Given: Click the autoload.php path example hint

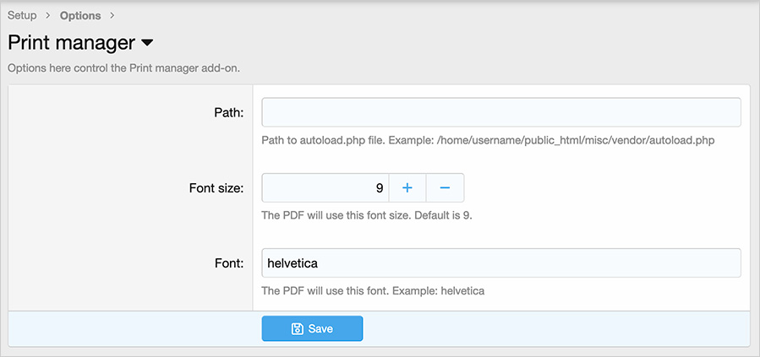Looking at the screenshot, I should pos(488,140).
